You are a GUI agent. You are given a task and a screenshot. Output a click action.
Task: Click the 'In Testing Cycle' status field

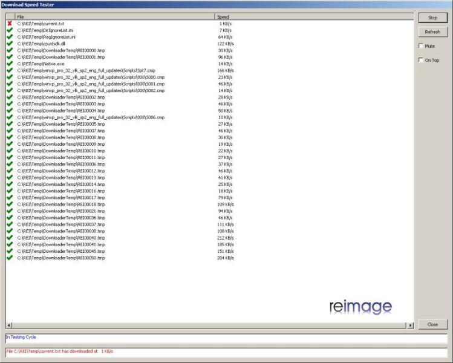tap(226, 338)
